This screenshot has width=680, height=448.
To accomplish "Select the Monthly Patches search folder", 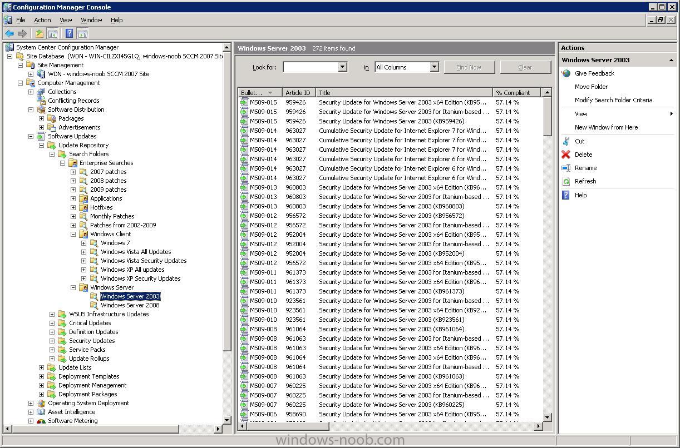I will (x=112, y=216).
